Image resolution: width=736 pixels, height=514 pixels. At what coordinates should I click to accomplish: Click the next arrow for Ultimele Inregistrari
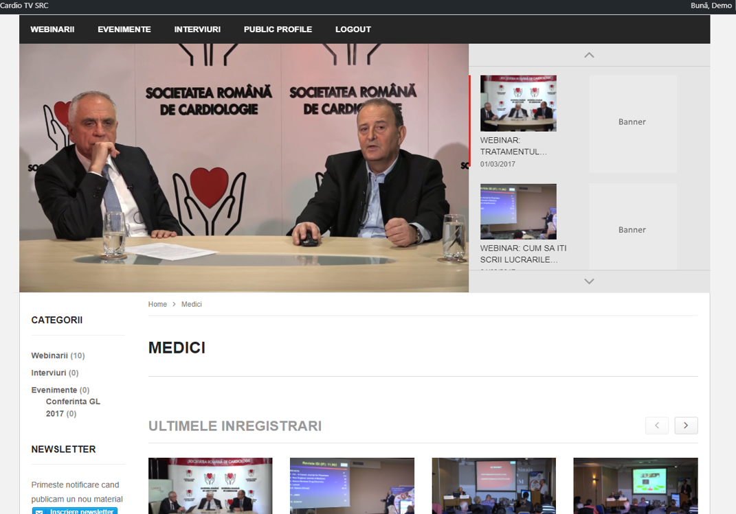pyautogui.click(x=686, y=425)
